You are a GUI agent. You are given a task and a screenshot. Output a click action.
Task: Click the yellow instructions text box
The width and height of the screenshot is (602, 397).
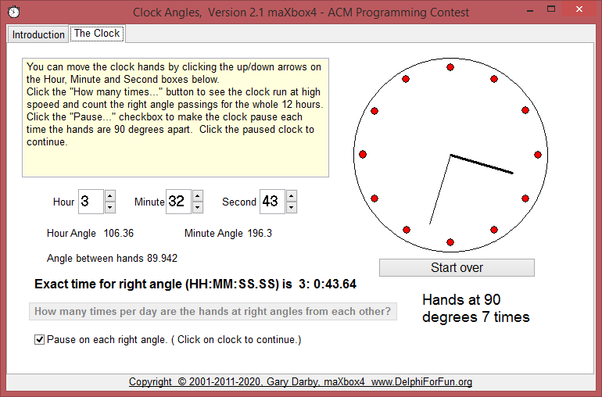(175, 117)
